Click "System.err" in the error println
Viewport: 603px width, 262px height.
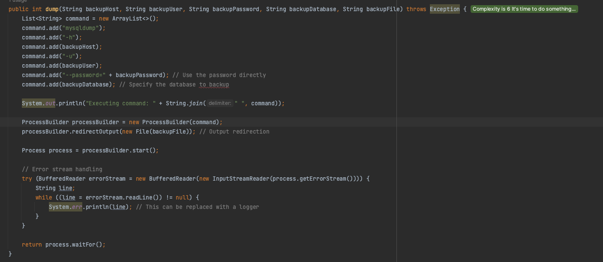tap(65, 207)
